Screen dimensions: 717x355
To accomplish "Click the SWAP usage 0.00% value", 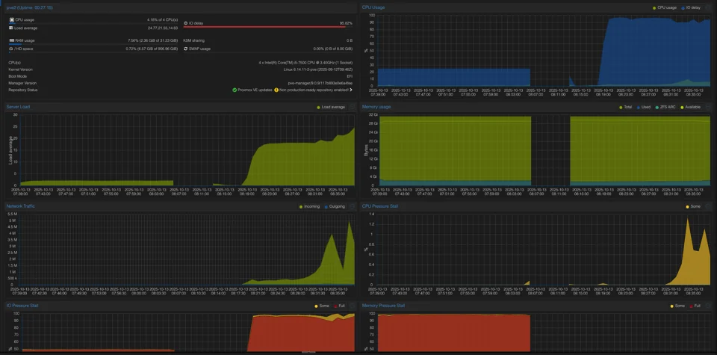I will click(x=333, y=49).
